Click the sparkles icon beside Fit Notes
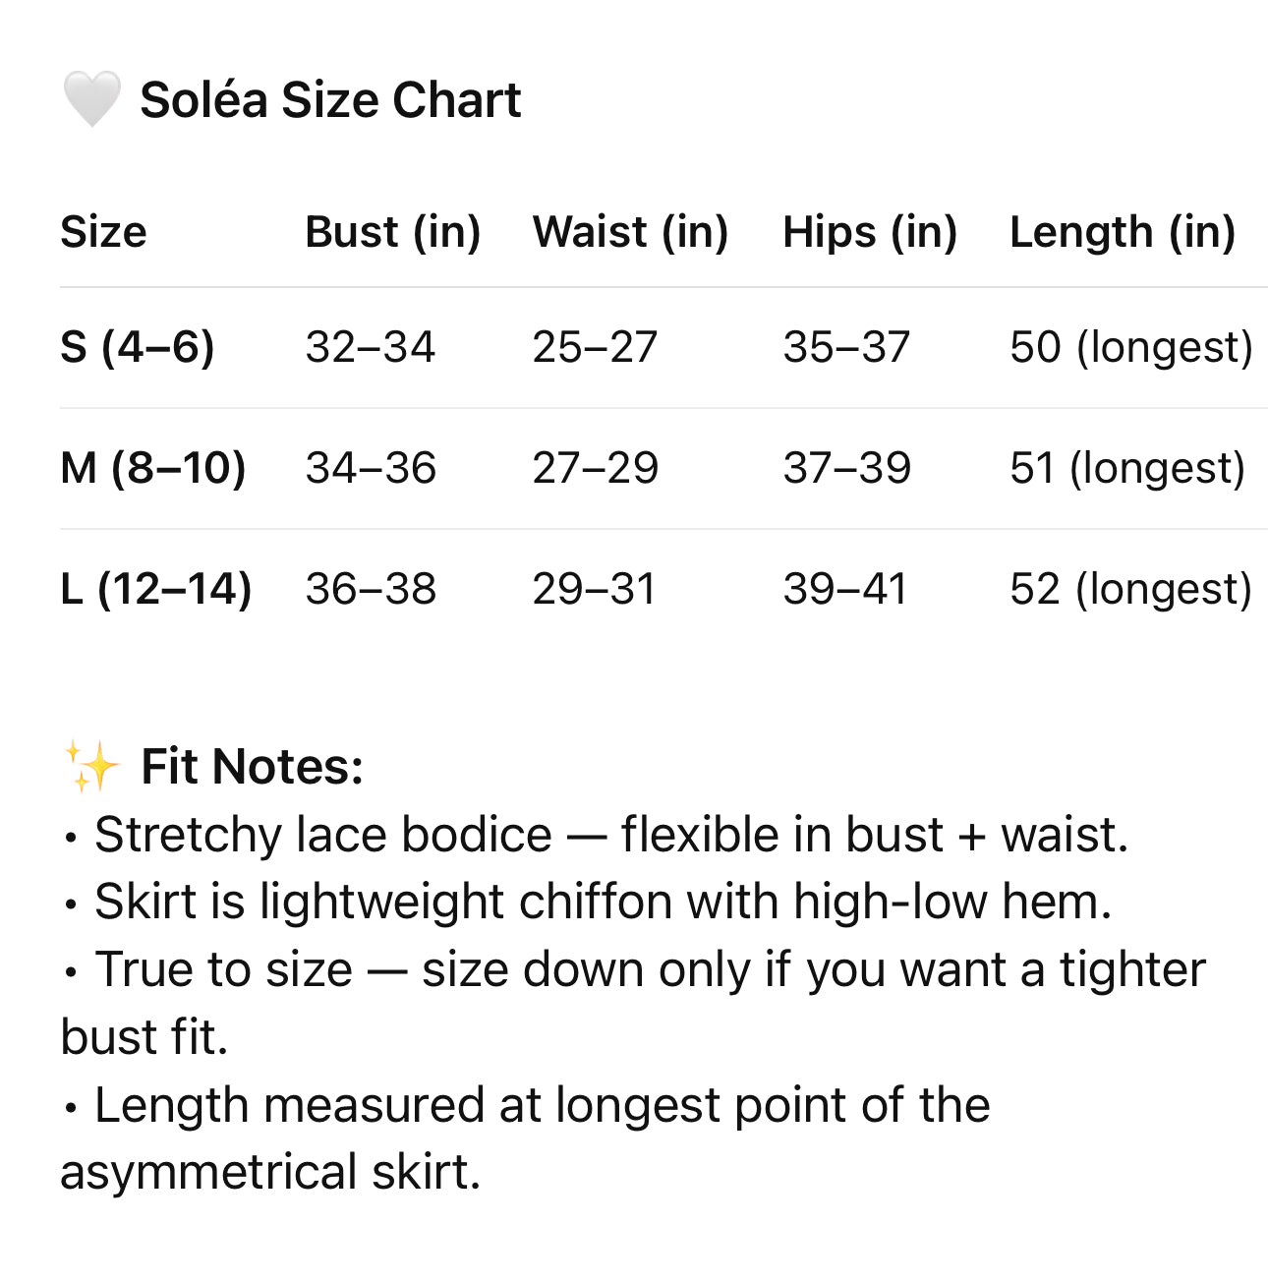The height and width of the screenshot is (1283, 1268). (91, 767)
